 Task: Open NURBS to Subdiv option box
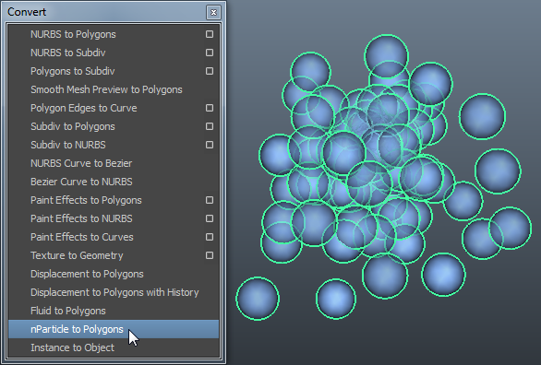[x=209, y=53]
